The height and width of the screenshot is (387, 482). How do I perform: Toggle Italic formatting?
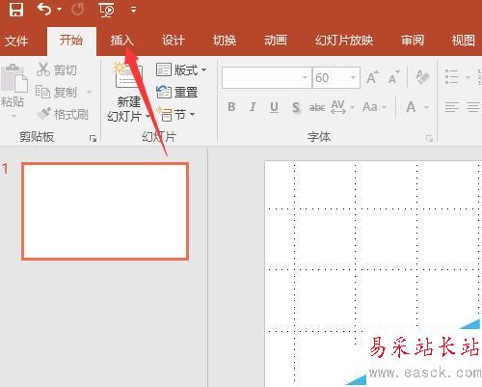(x=253, y=106)
